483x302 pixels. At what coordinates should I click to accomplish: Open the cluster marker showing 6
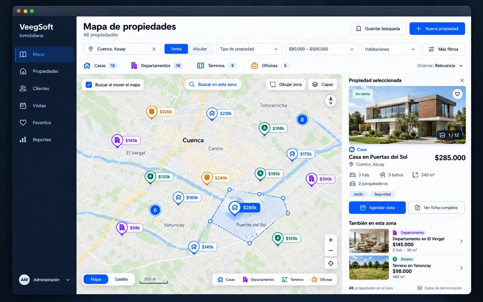[155, 210]
